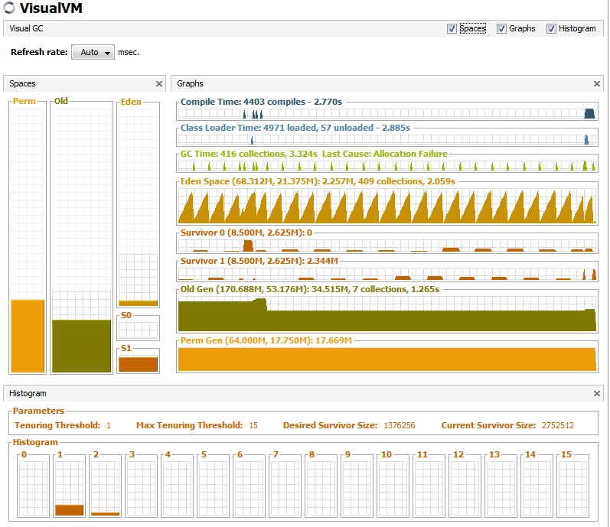Open the Refresh rate Auto dropdown
This screenshot has height=527, width=610.
click(93, 52)
